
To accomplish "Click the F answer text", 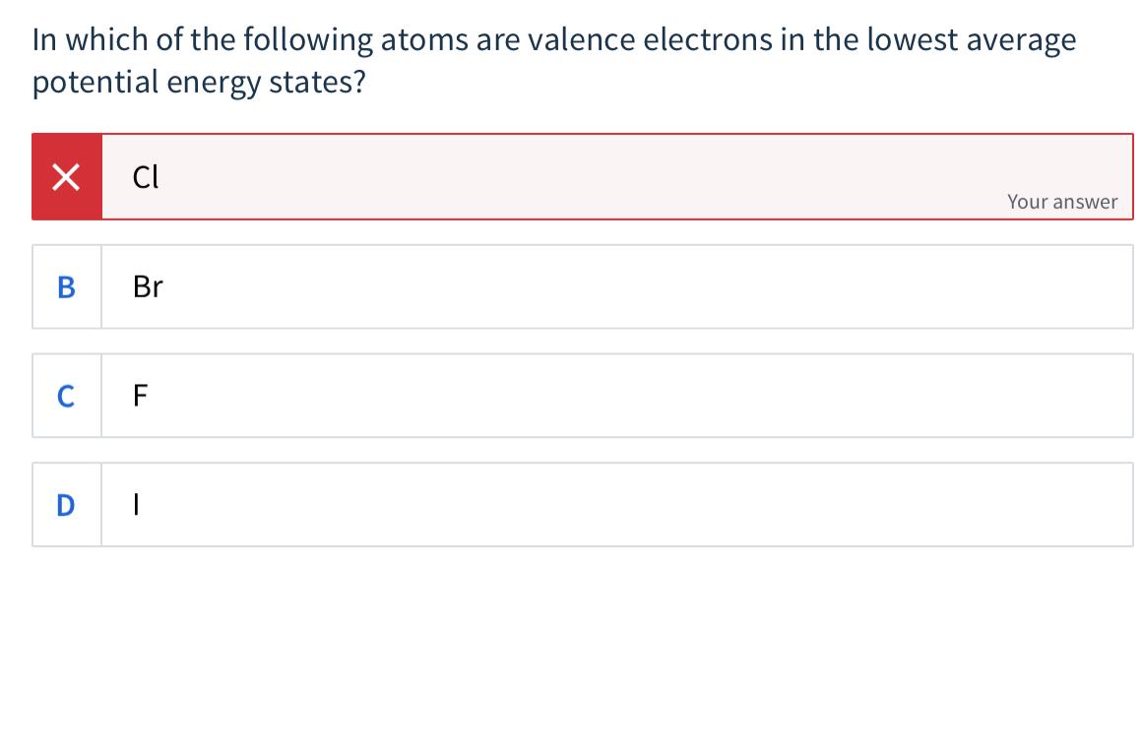I will [139, 395].
